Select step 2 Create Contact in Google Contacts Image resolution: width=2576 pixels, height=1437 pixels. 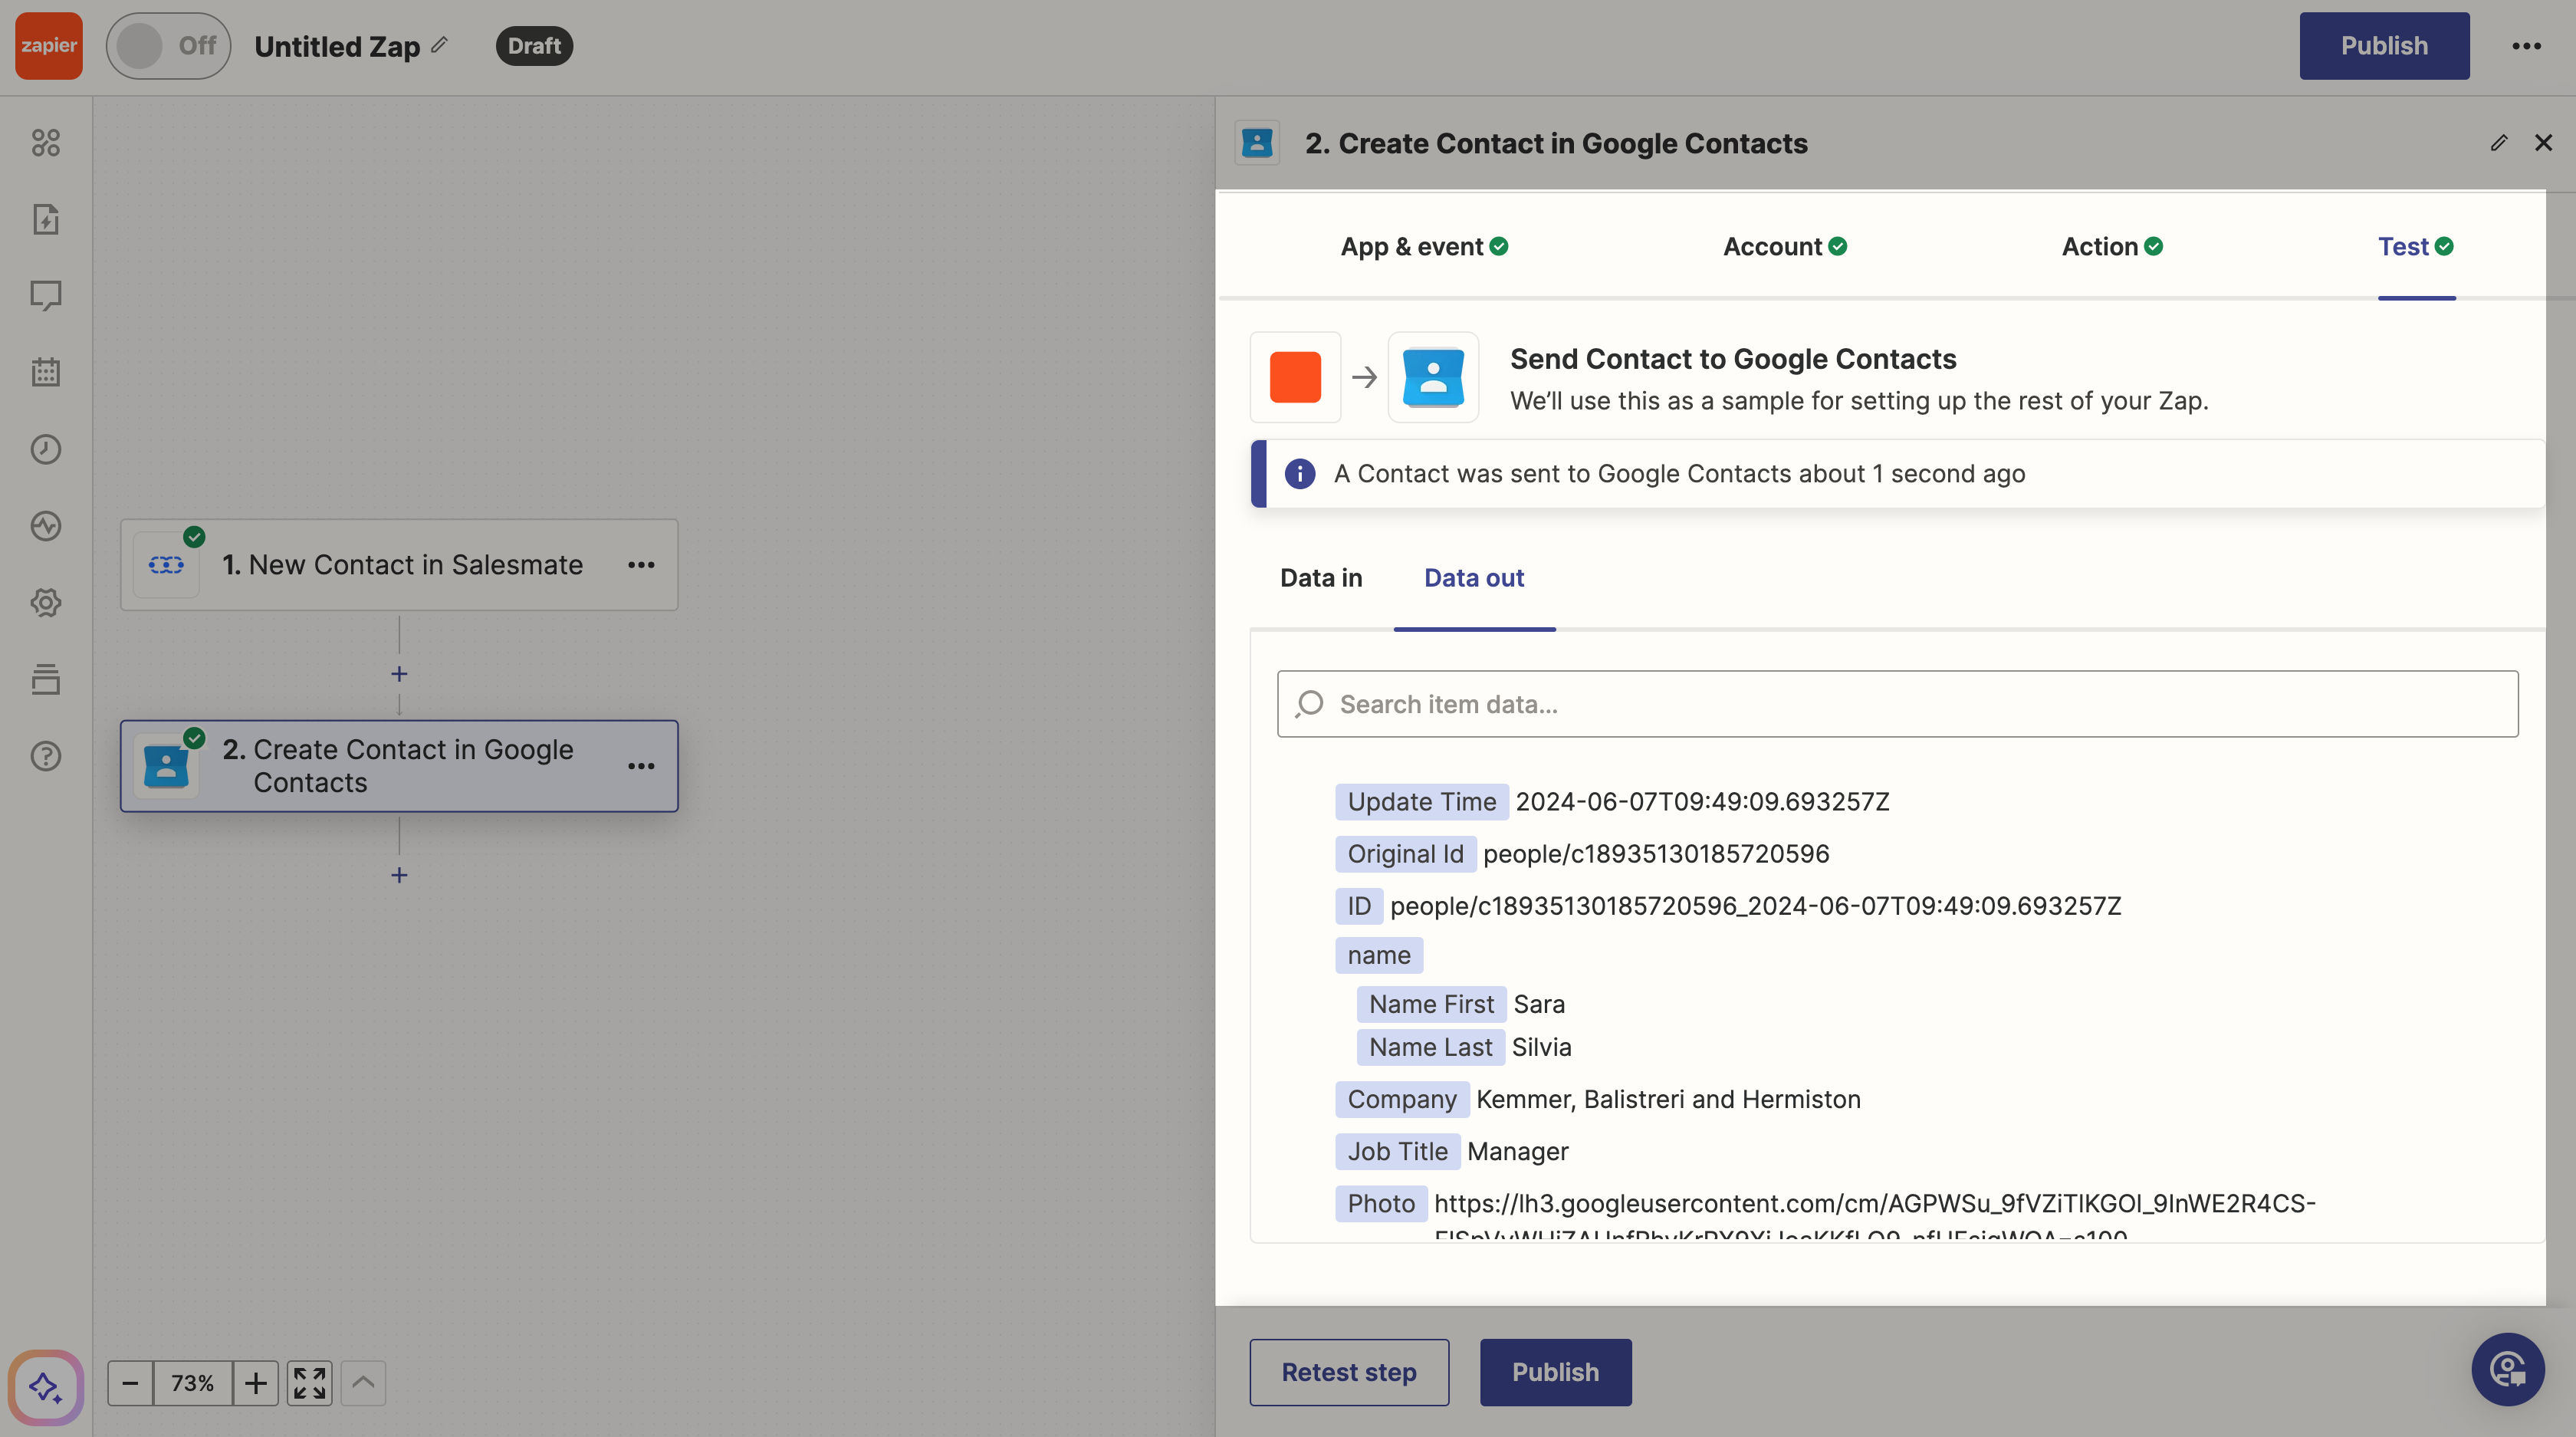coord(399,766)
